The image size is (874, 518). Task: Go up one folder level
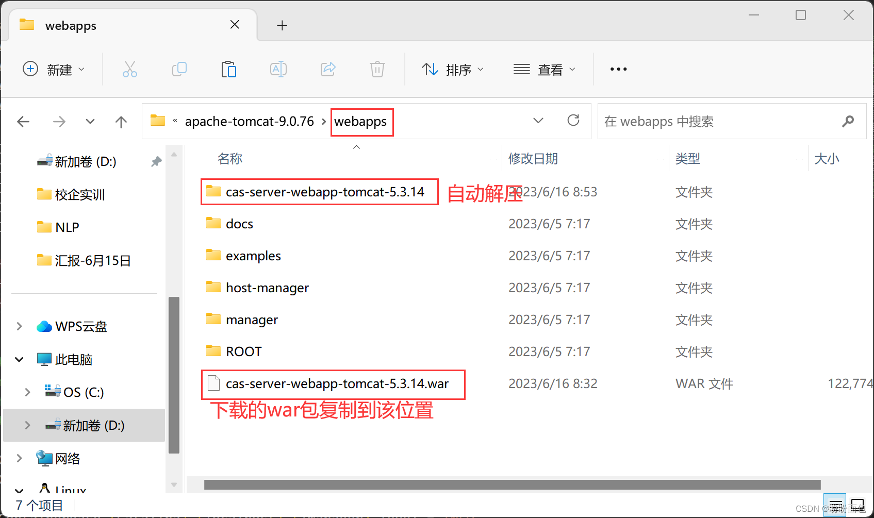point(121,122)
